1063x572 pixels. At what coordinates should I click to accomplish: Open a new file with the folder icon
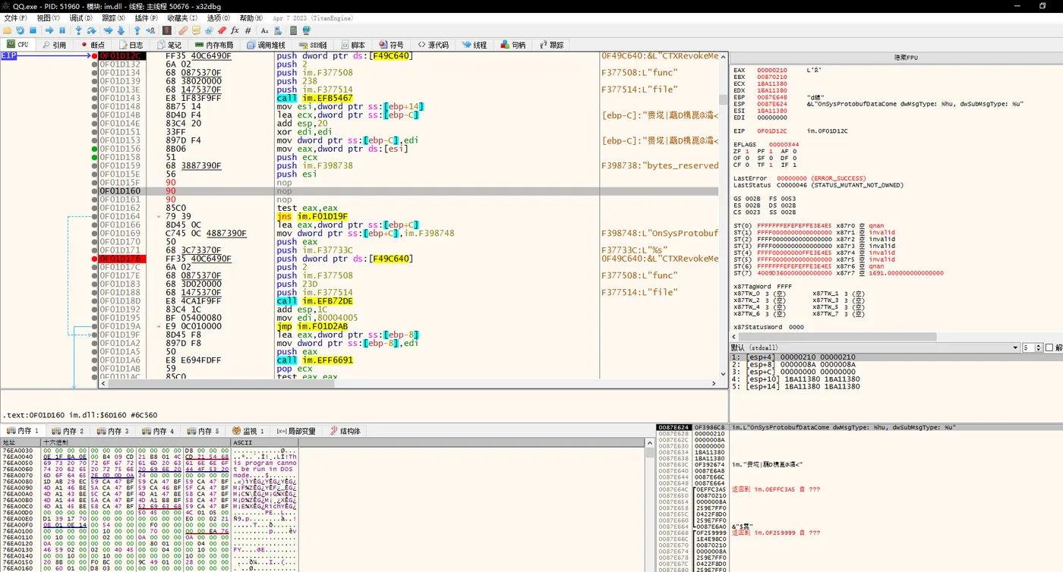pos(7,31)
